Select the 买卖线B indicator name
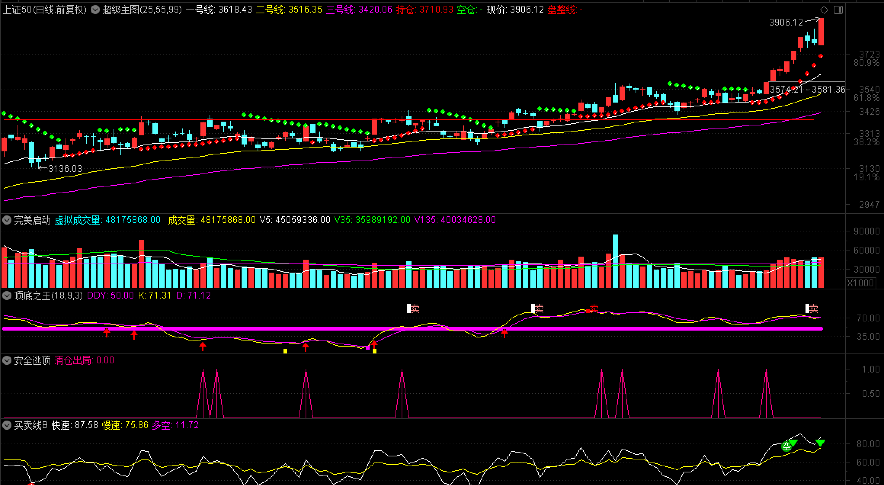 [x=31, y=425]
